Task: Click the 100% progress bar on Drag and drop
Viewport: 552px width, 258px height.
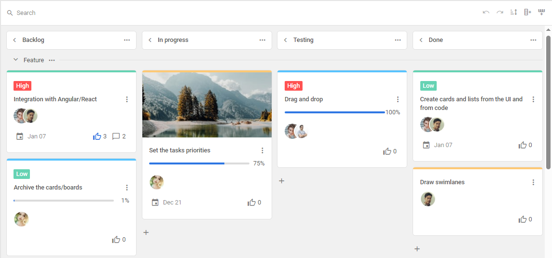Action: pyautogui.click(x=335, y=112)
